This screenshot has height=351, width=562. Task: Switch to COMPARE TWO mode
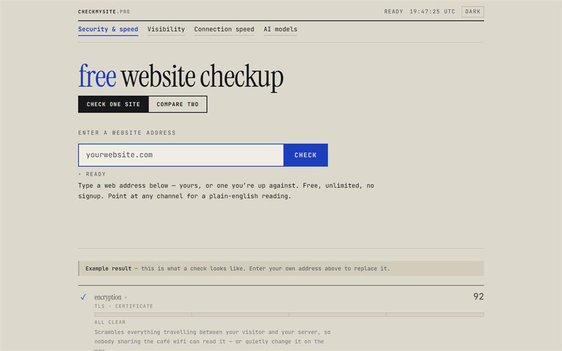pyautogui.click(x=177, y=104)
